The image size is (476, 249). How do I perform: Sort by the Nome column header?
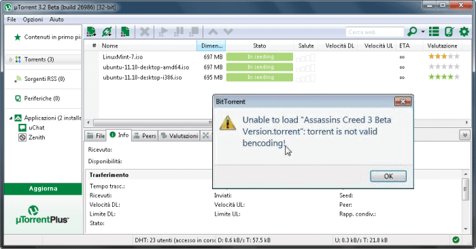(148, 46)
